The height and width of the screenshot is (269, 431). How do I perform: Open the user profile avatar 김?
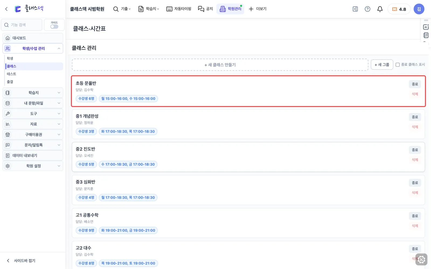(419, 9)
